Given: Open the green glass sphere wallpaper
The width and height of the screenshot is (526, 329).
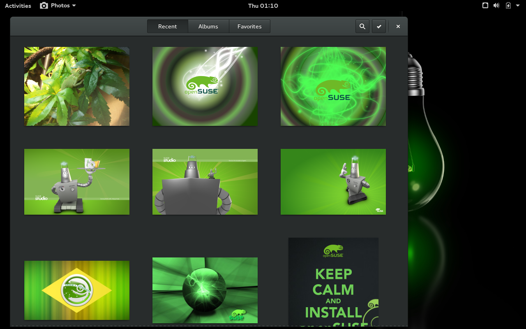Looking at the screenshot, I should tap(205, 290).
